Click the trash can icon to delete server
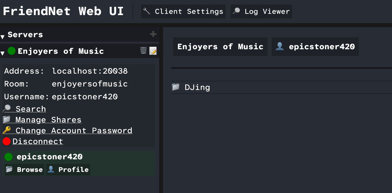Image resolution: width=392 pixels, height=193 pixels. (143, 51)
